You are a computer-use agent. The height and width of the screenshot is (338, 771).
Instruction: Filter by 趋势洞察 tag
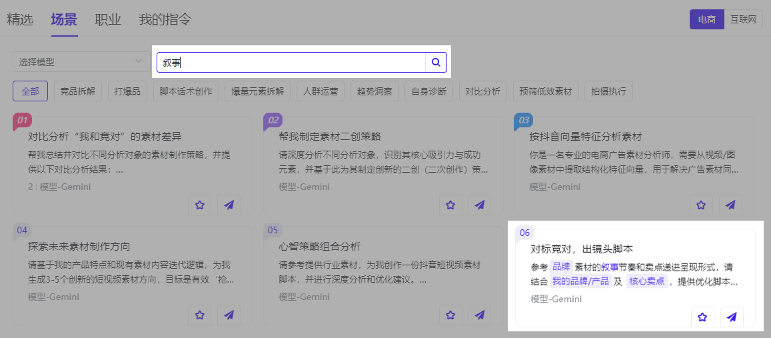click(x=374, y=91)
